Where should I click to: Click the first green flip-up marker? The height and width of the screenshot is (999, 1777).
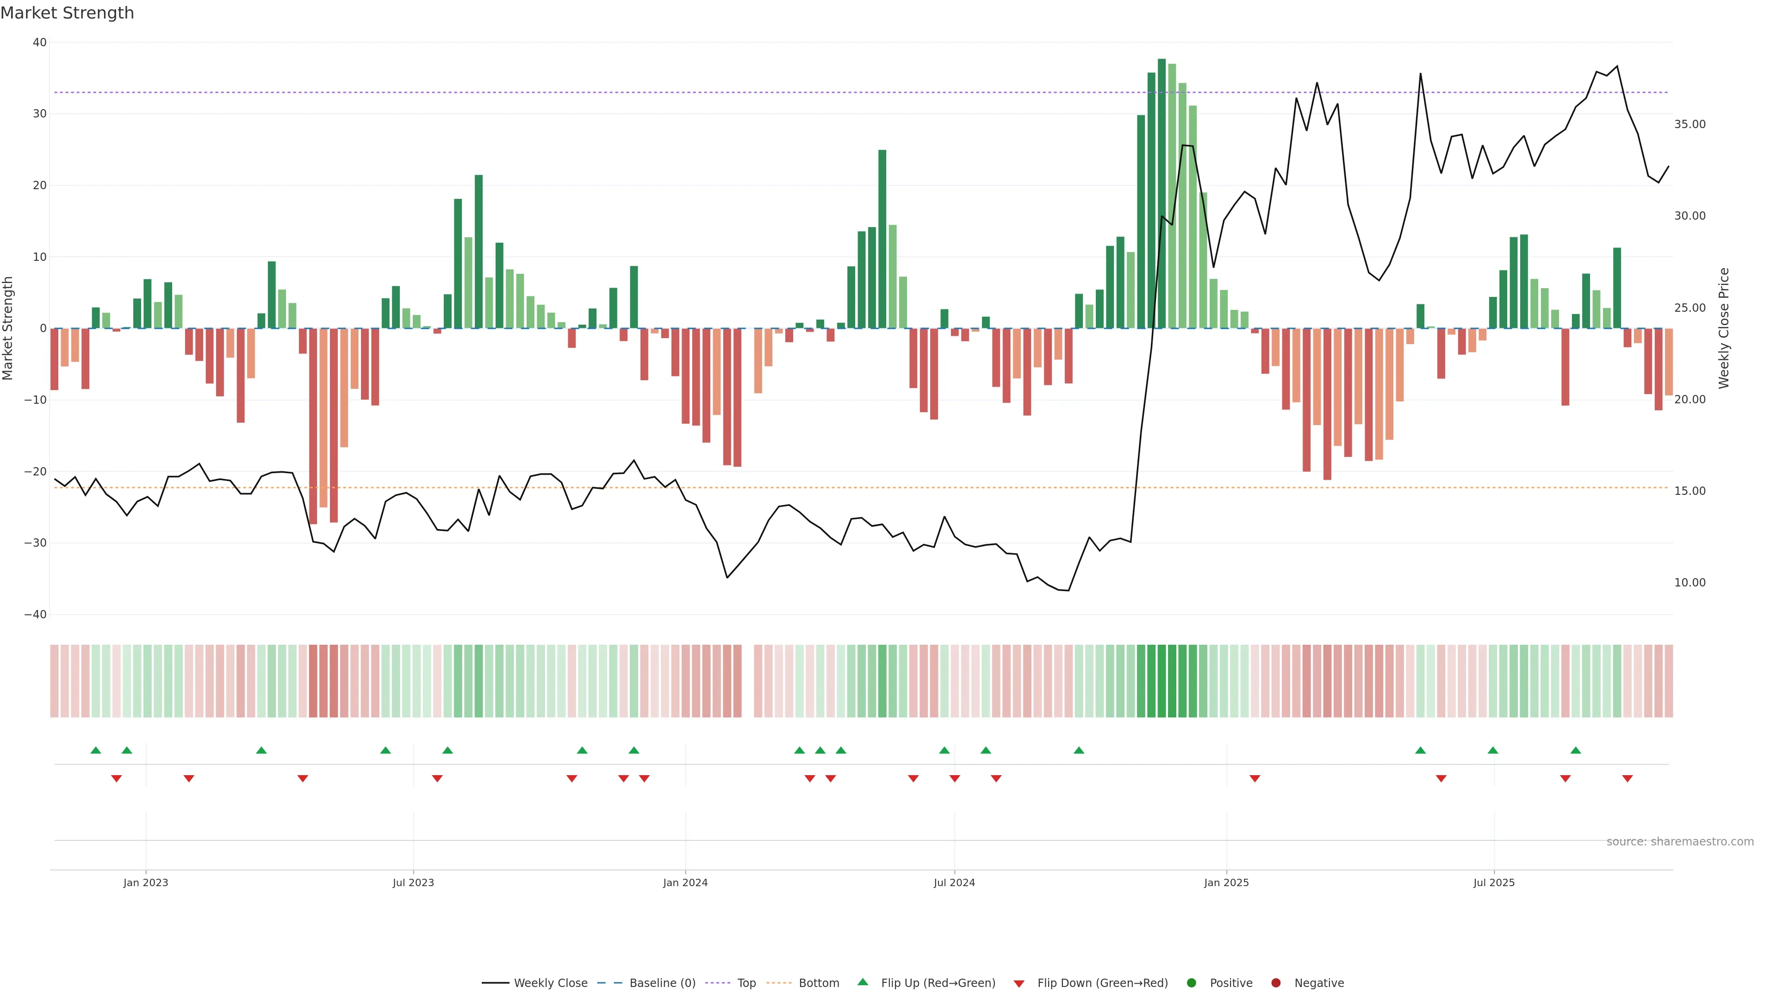coord(96,750)
